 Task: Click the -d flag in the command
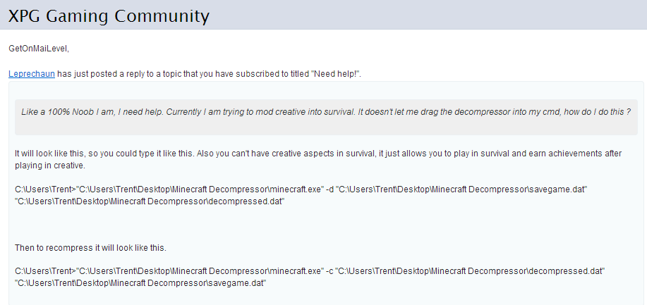[x=330, y=190]
